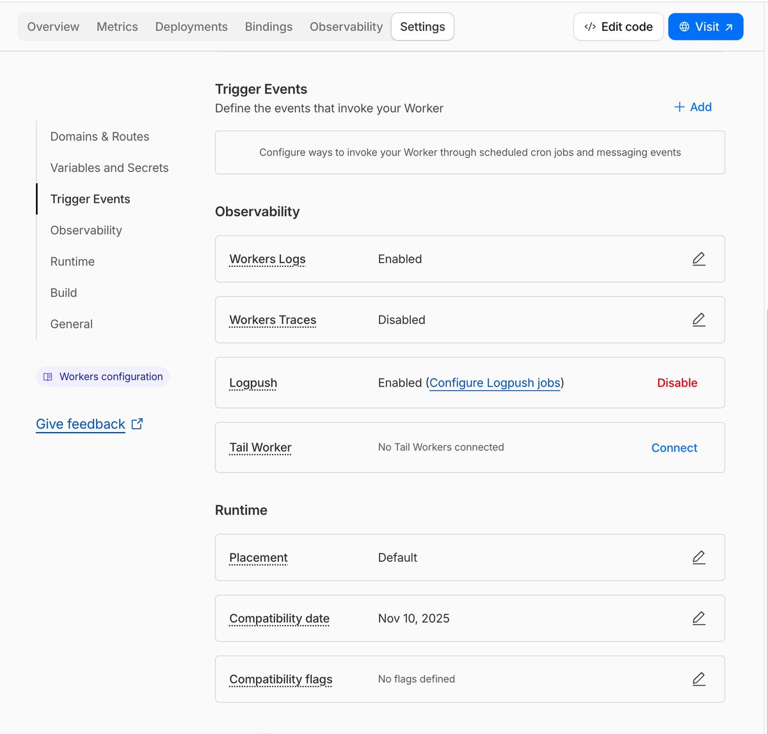Click the Workers Traces 'Disabled' status

402,320
